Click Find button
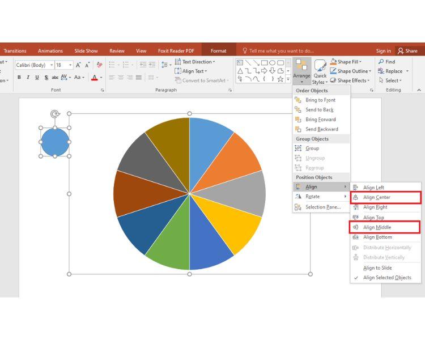The width and height of the screenshot is (425, 340). pos(387,62)
